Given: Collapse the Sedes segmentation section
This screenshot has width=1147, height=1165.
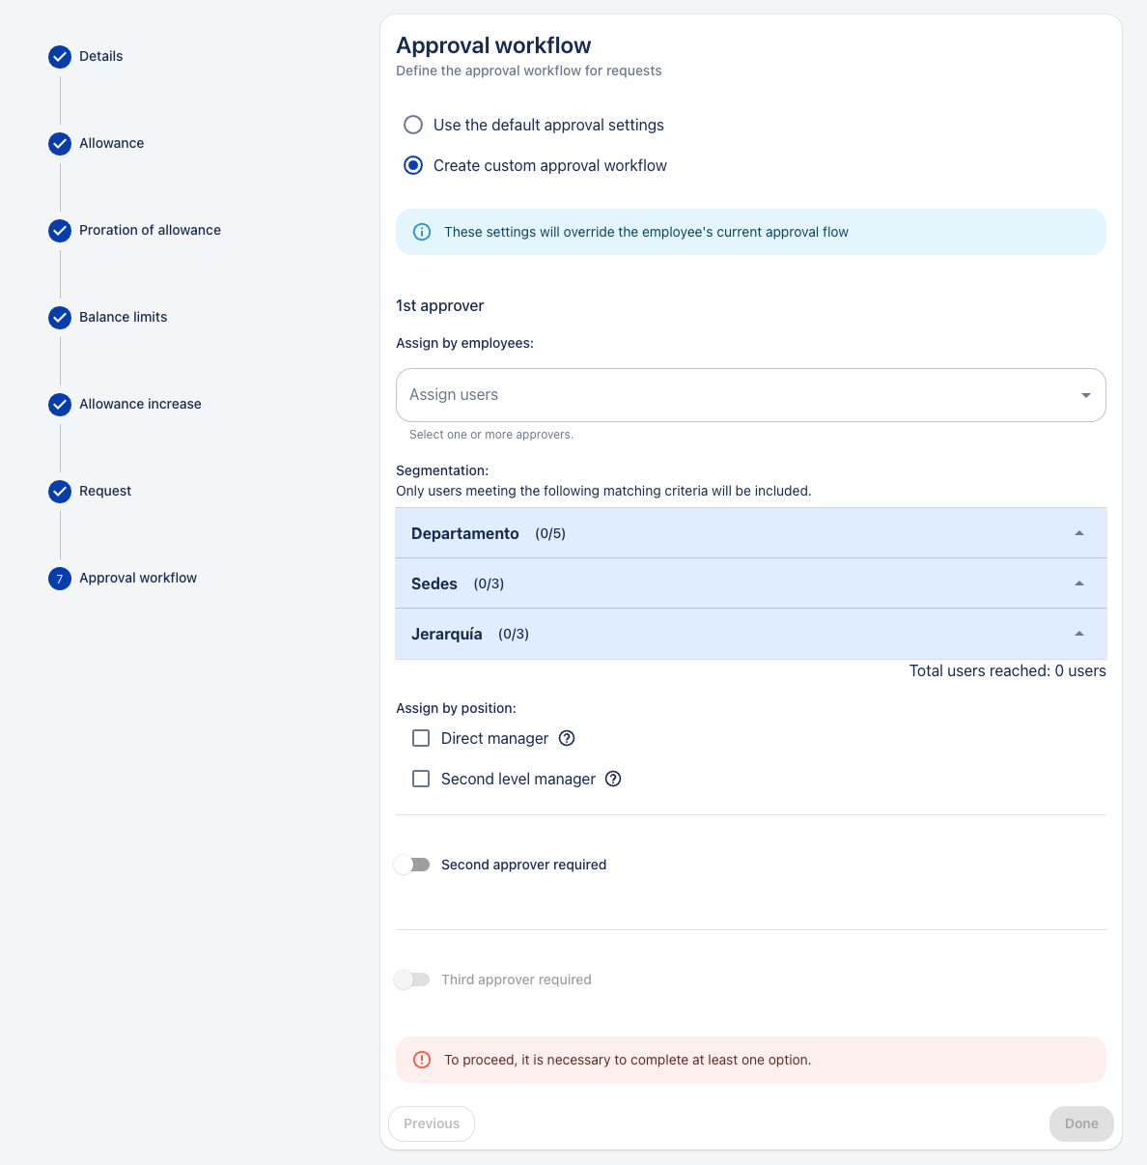Looking at the screenshot, I should pyautogui.click(x=751, y=583).
